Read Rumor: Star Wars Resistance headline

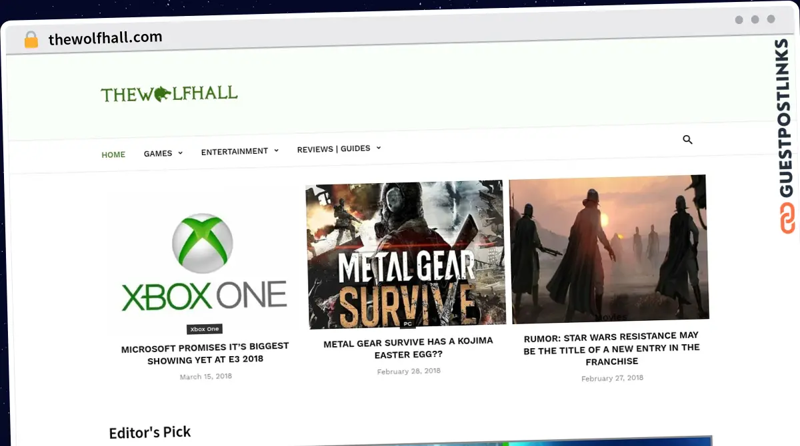pyautogui.click(x=612, y=348)
